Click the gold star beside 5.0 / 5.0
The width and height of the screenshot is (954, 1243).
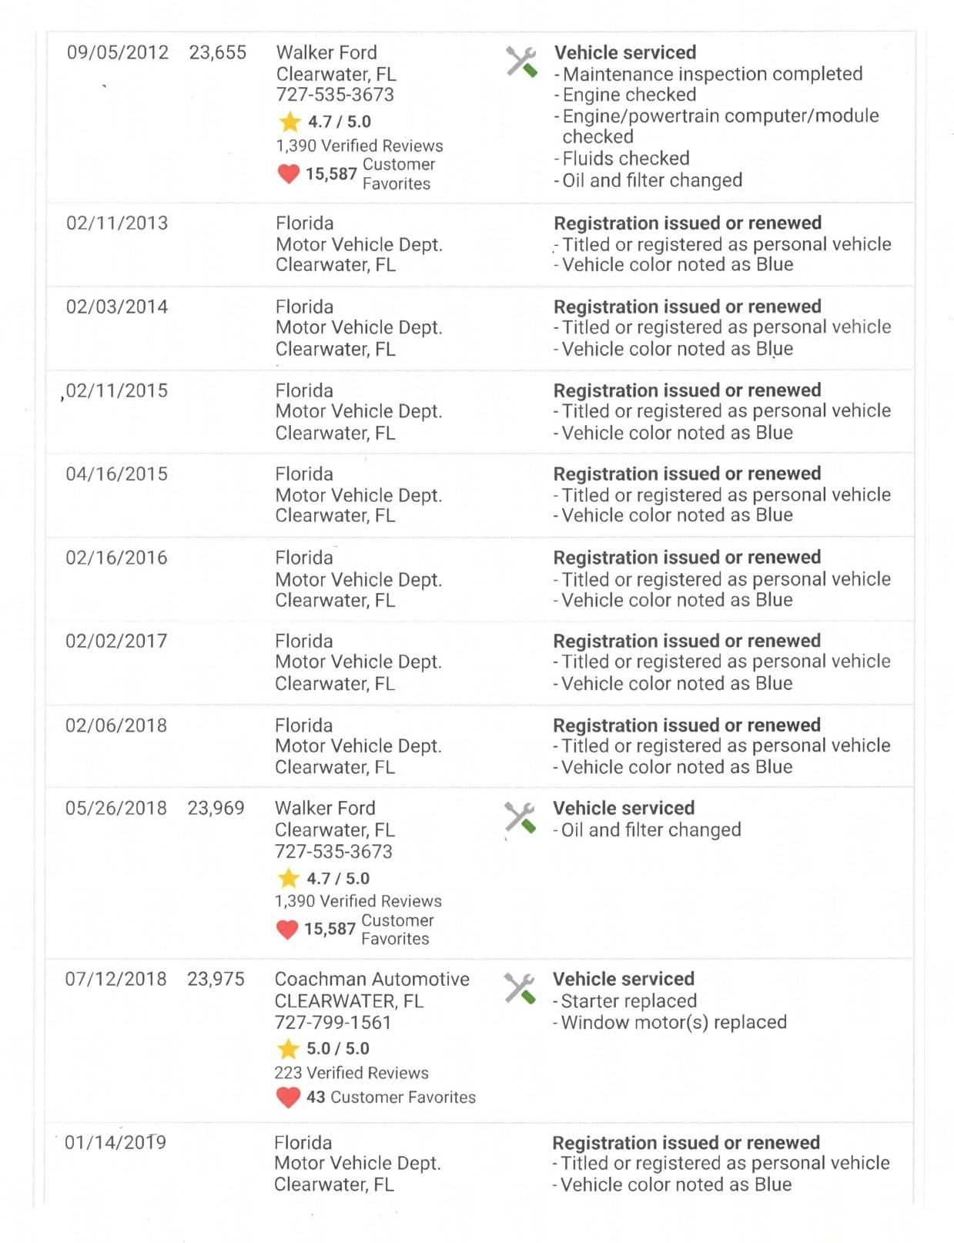(x=288, y=1048)
